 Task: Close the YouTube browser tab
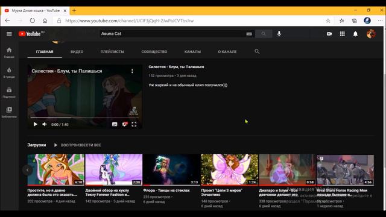pyautogui.click(x=65, y=11)
